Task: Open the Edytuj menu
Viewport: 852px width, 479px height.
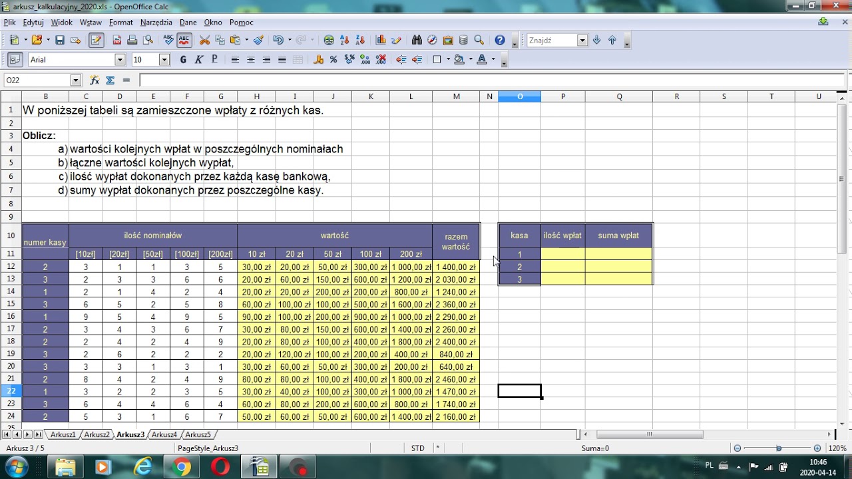Action: [33, 23]
